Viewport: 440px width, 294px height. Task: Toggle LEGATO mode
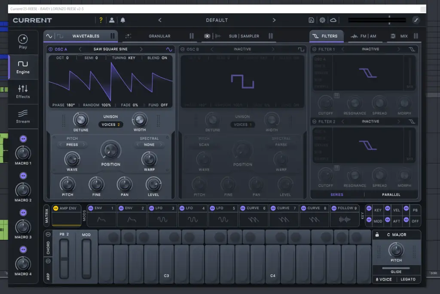pyautogui.click(x=408, y=279)
